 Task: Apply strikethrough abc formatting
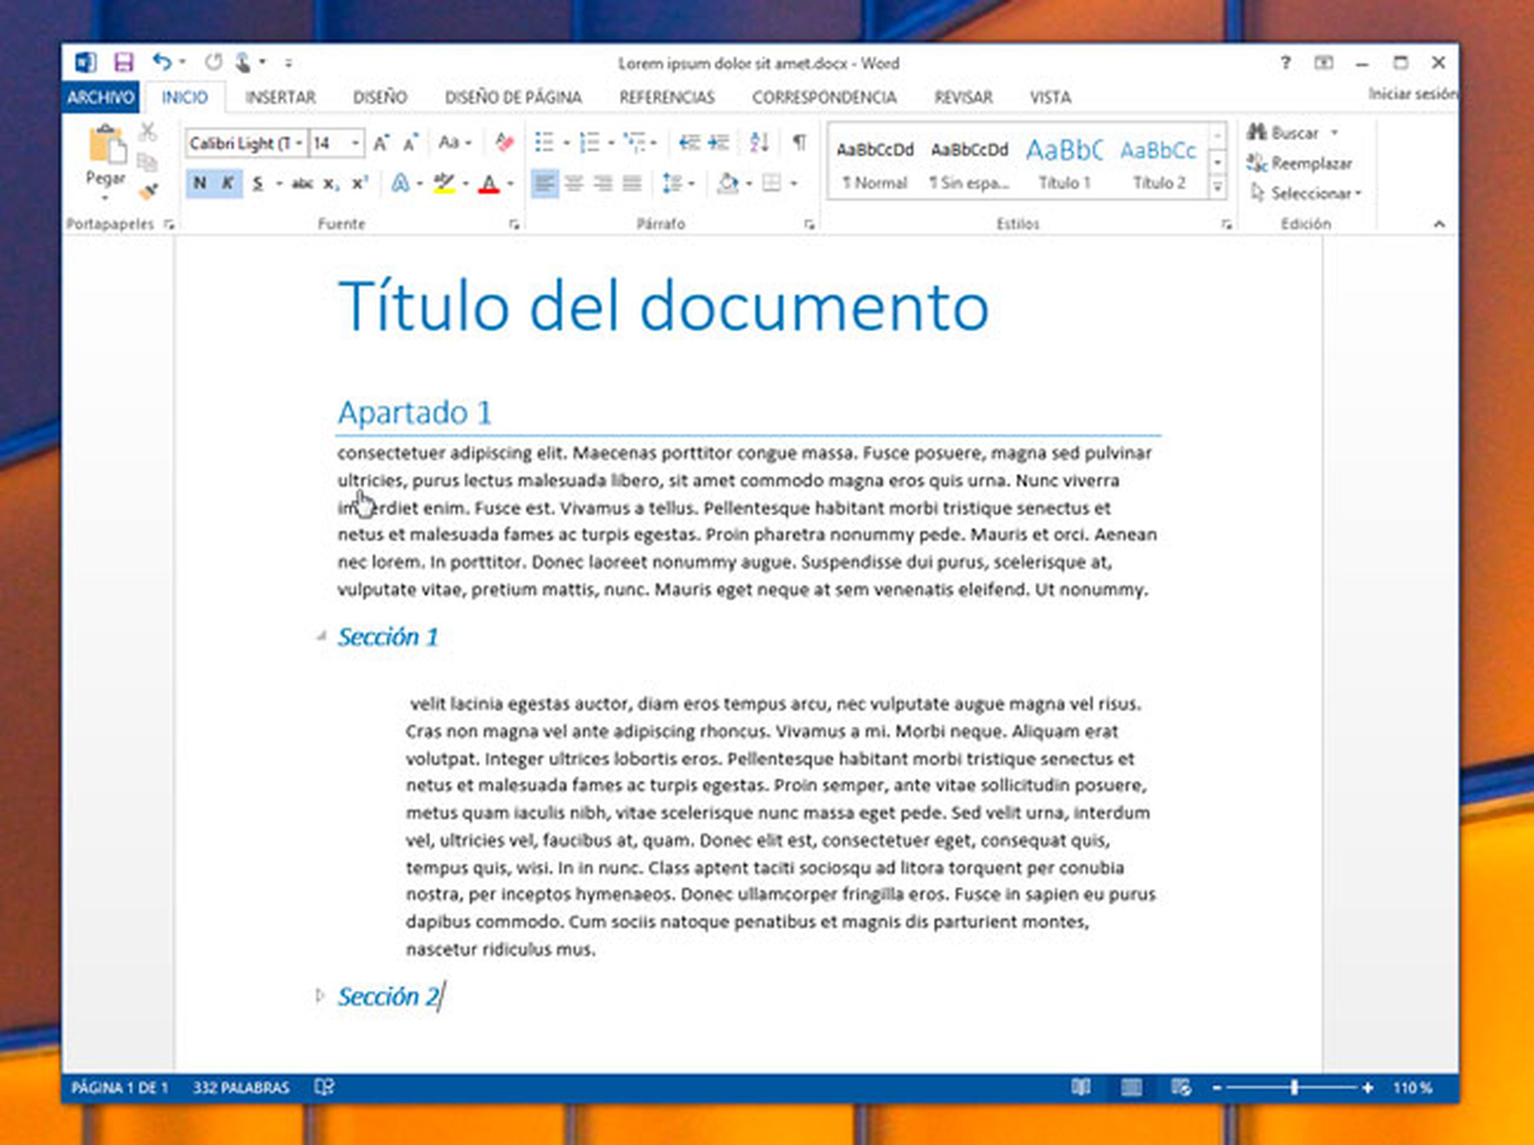click(302, 184)
